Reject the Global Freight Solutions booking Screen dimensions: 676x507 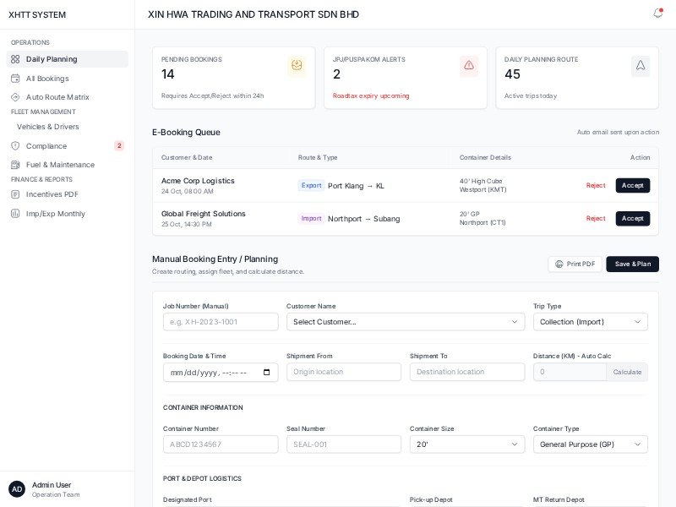[x=596, y=219]
